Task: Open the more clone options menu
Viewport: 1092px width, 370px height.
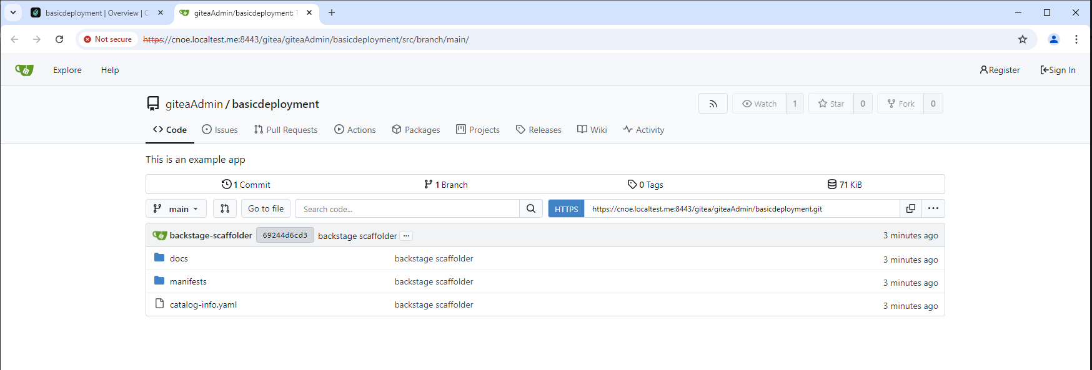Action: pyautogui.click(x=933, y=208)
